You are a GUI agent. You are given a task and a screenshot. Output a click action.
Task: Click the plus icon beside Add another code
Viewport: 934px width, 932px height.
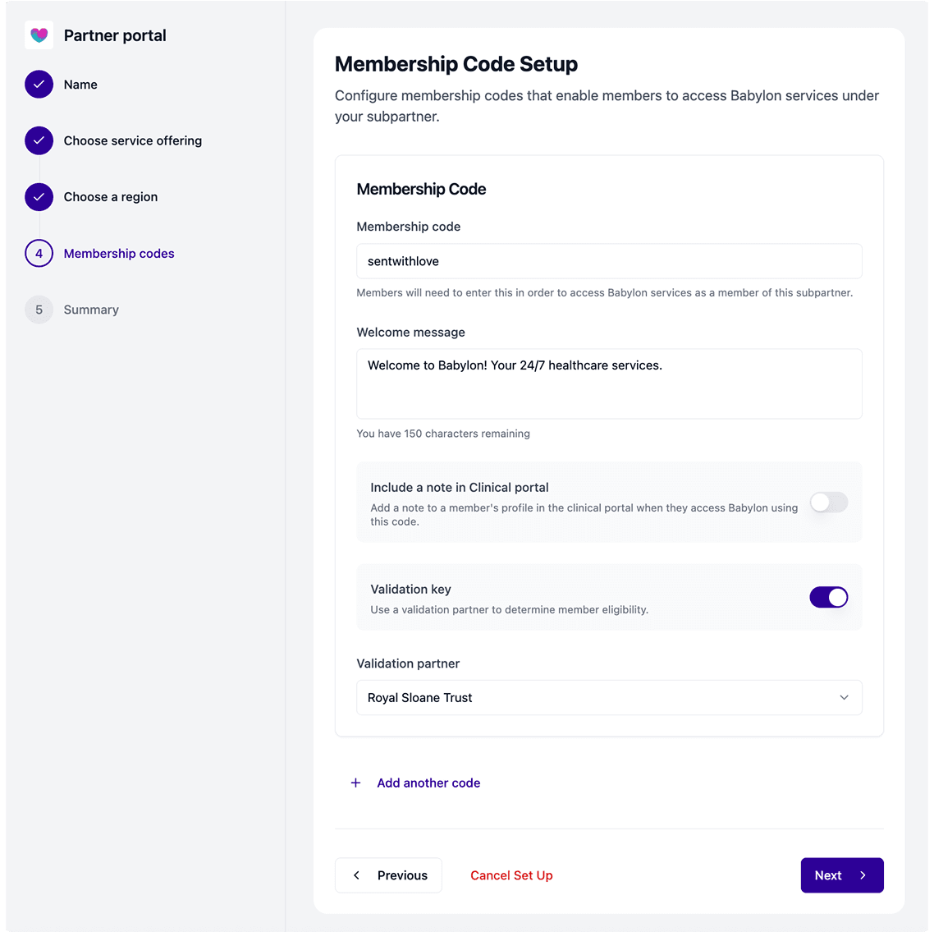coord(355,783)
